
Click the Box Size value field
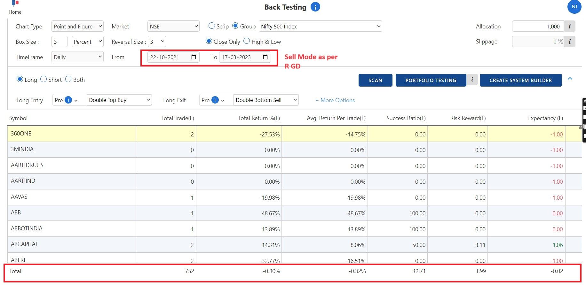(x=59, y=42)
